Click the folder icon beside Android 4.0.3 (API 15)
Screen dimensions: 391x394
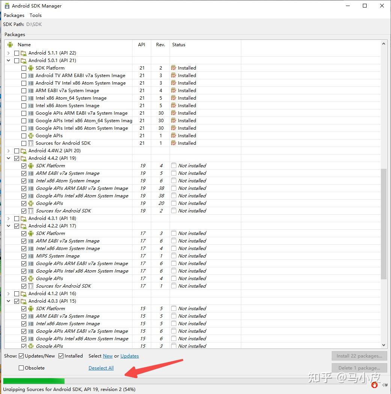[24, 301]
